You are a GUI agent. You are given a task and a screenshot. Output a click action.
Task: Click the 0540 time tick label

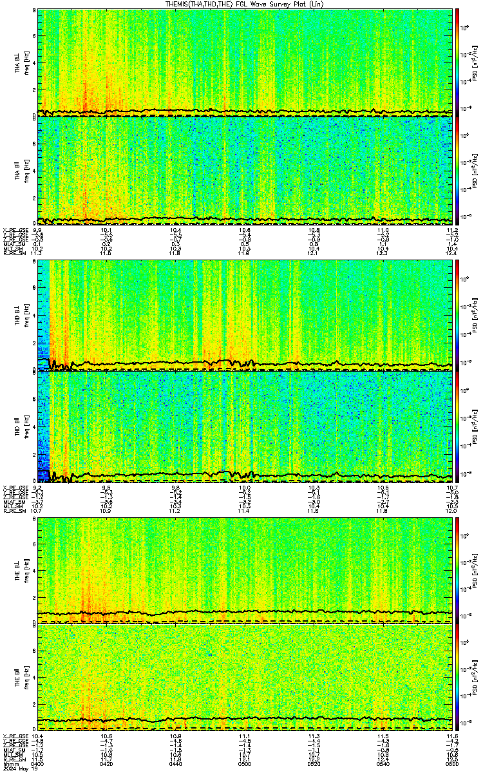pos(383,763)
